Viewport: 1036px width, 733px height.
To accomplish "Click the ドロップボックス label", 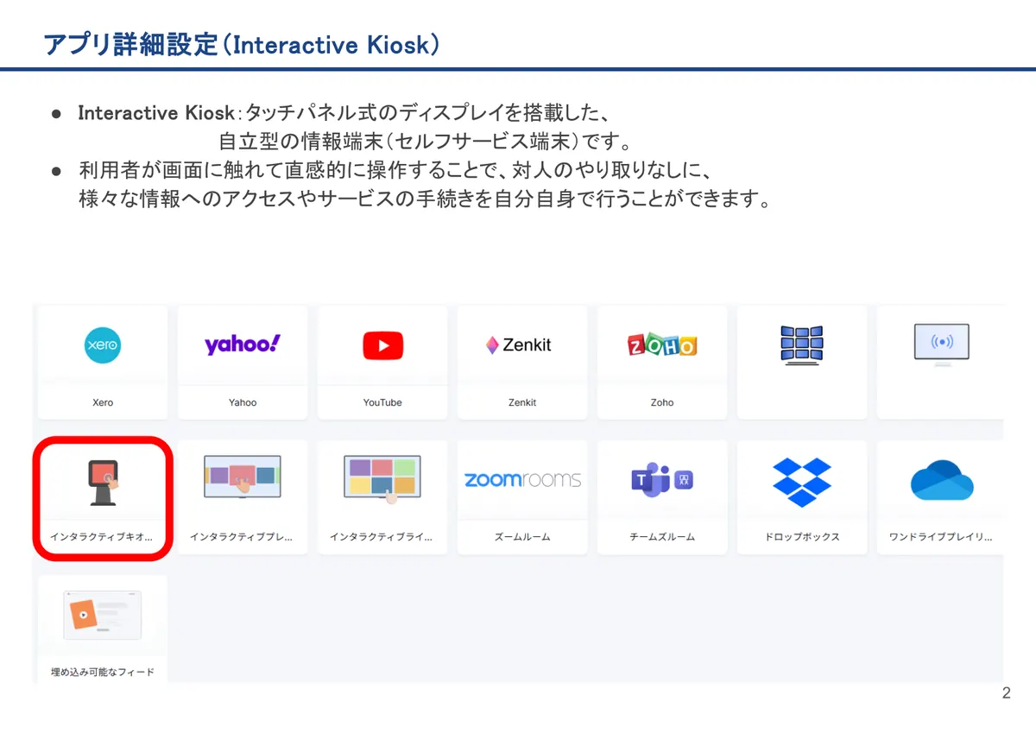I will pyautogui.click(x=802, y=537).
